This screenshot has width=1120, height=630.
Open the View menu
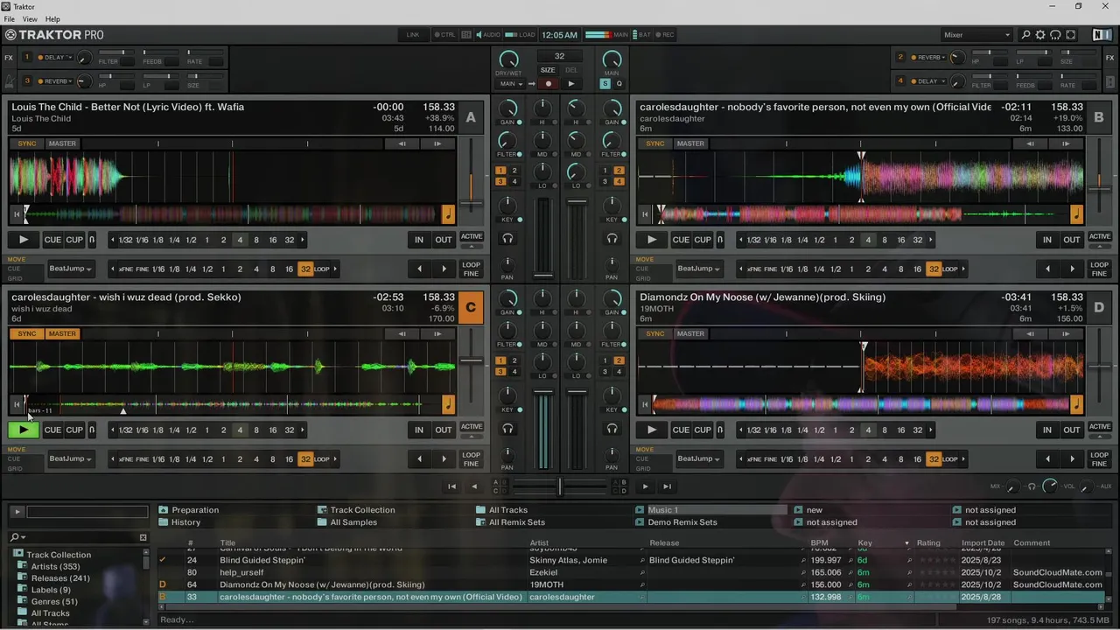coord(30,19)
